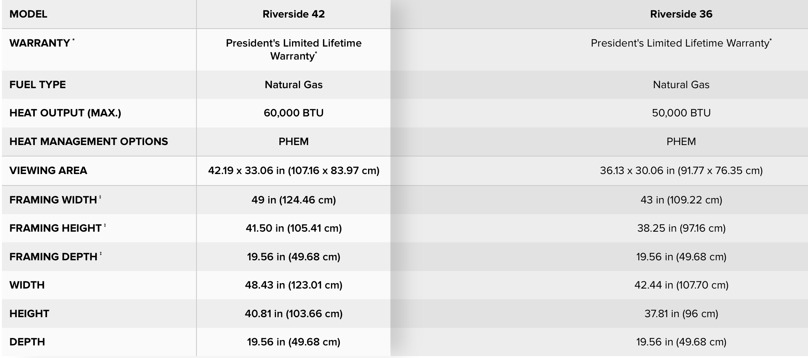
Task: Select the 42.44 in width value
Action: [681, 285]
